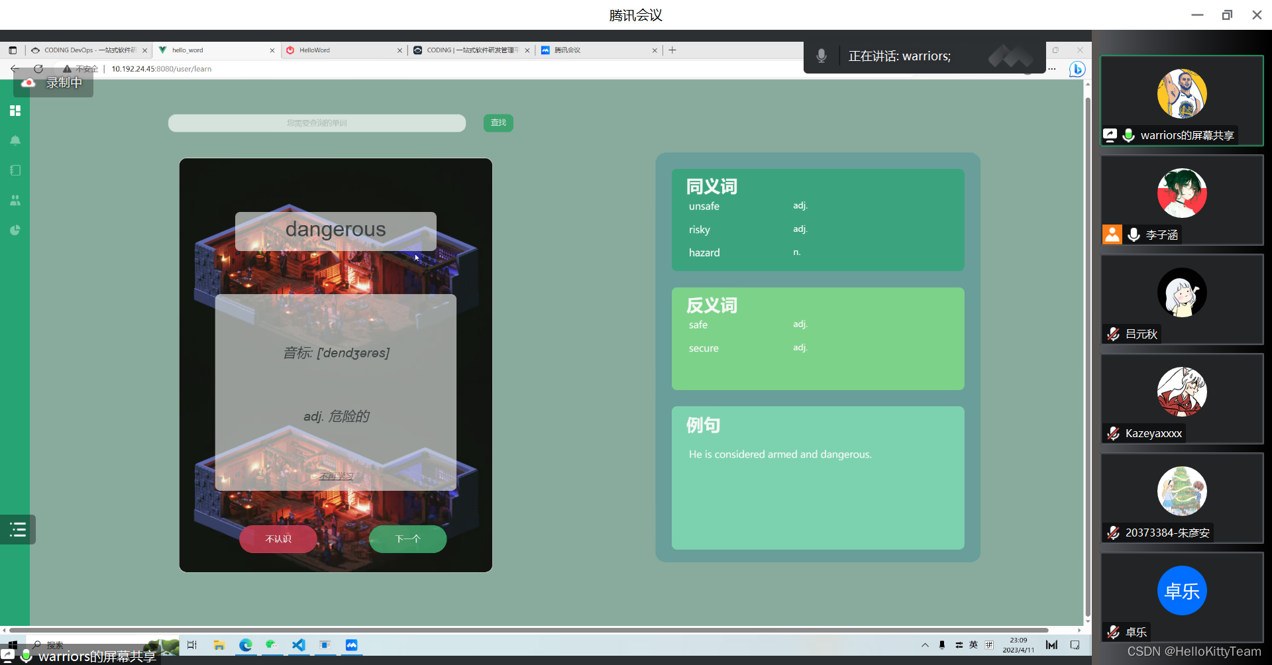Click the synonym risky
This screenshot has height=665, width=1272.
click(699, 230)
